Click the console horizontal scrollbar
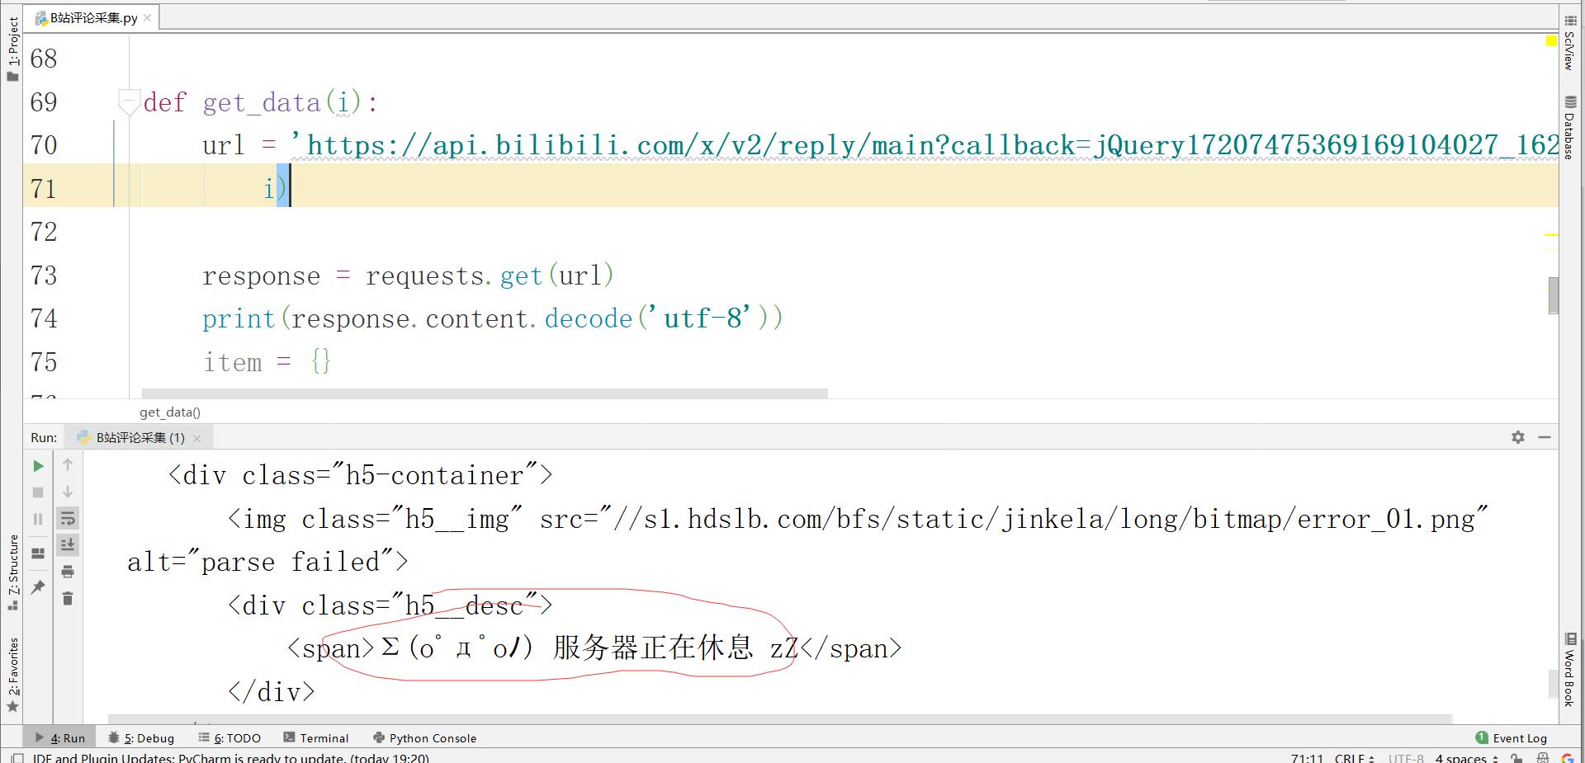 779,719
